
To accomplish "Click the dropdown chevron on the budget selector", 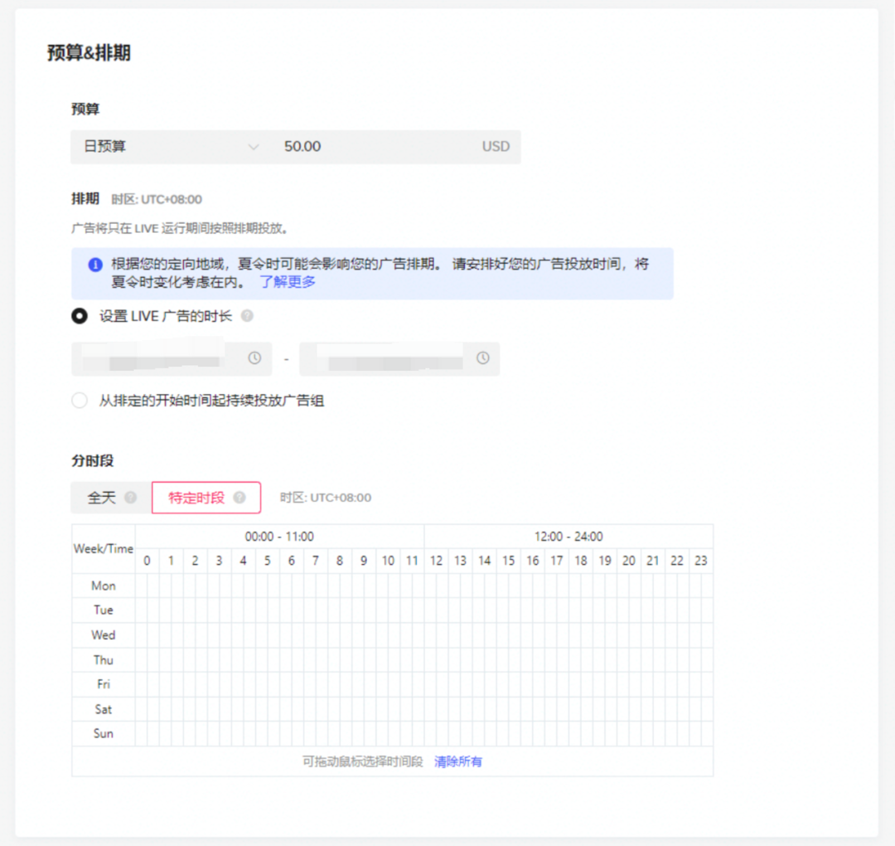I will [255, 146].
